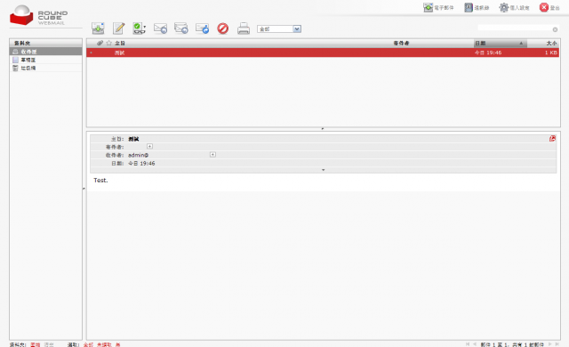Screen dimensions: 569x347
Task: Click the first red folder action link
Action: click(36, 344)
